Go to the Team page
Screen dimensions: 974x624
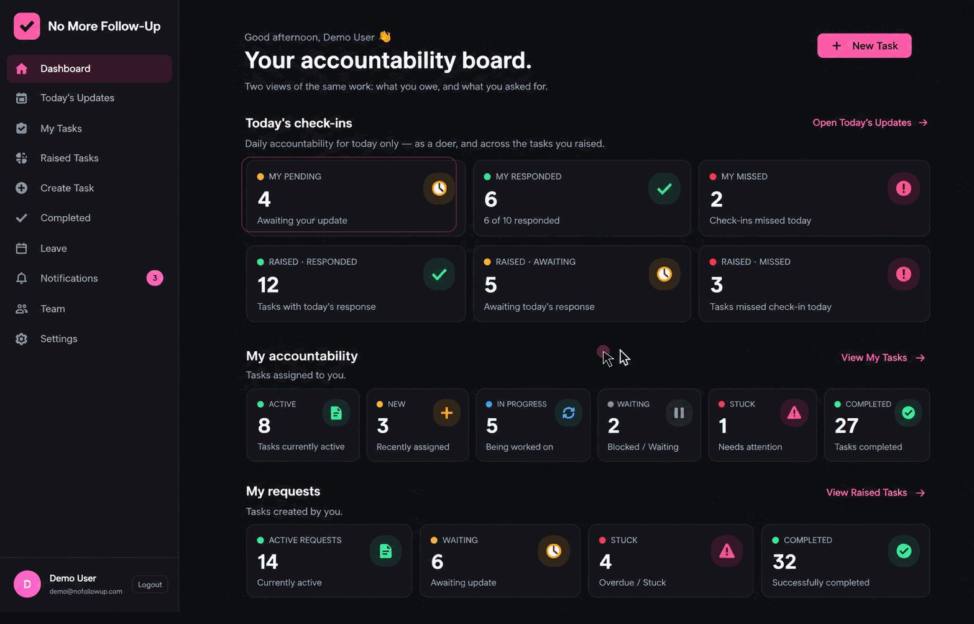90,309
